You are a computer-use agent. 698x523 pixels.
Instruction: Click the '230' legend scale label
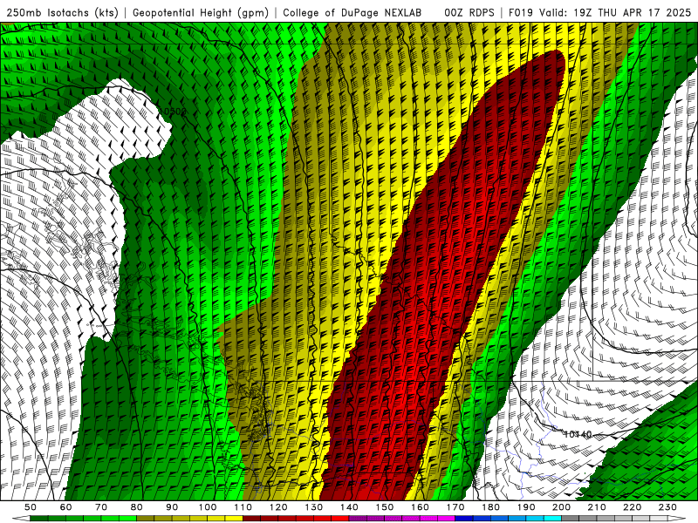667,507
